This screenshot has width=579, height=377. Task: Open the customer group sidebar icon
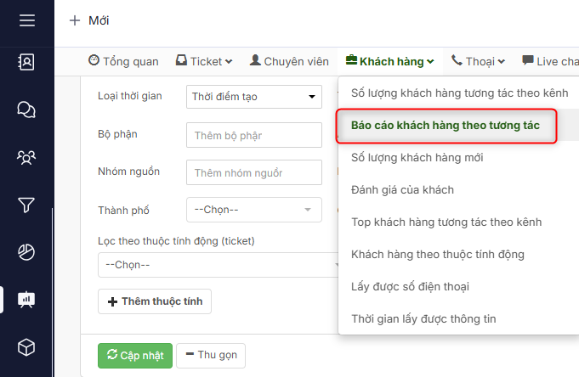(26, 157)
